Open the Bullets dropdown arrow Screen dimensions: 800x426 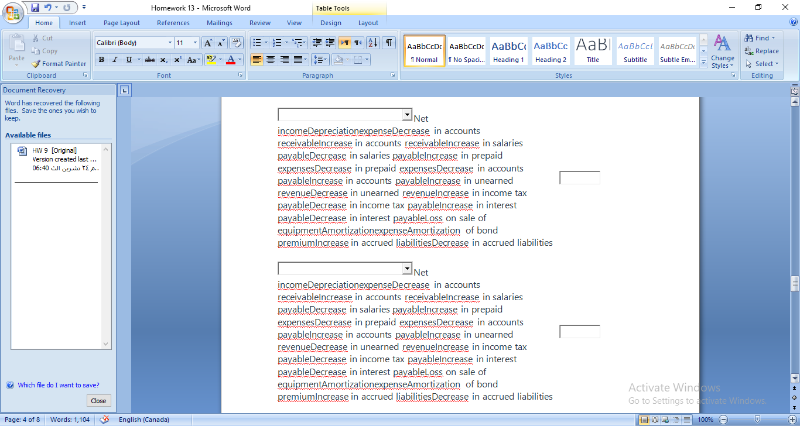266,43
